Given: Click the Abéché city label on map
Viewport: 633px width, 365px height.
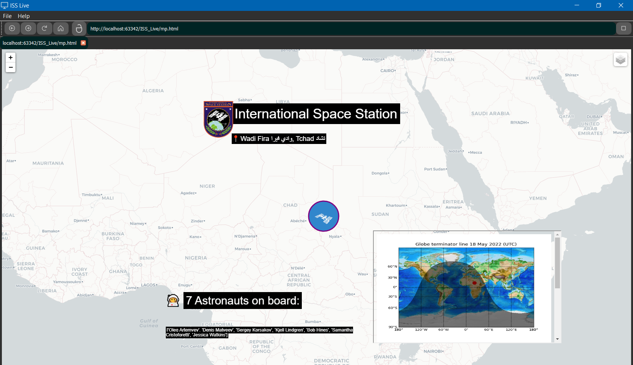Looking at the screenshot, I should (x=298, y=221).
